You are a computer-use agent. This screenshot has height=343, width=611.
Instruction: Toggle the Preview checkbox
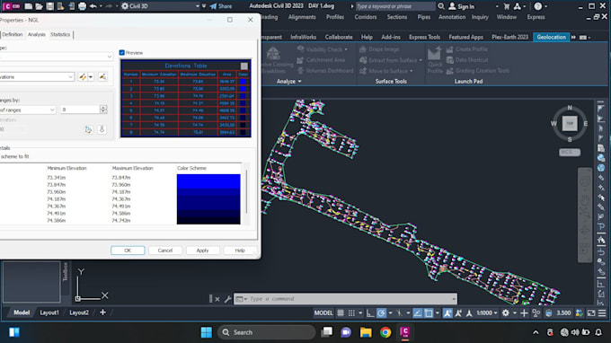tap(122, 53)
